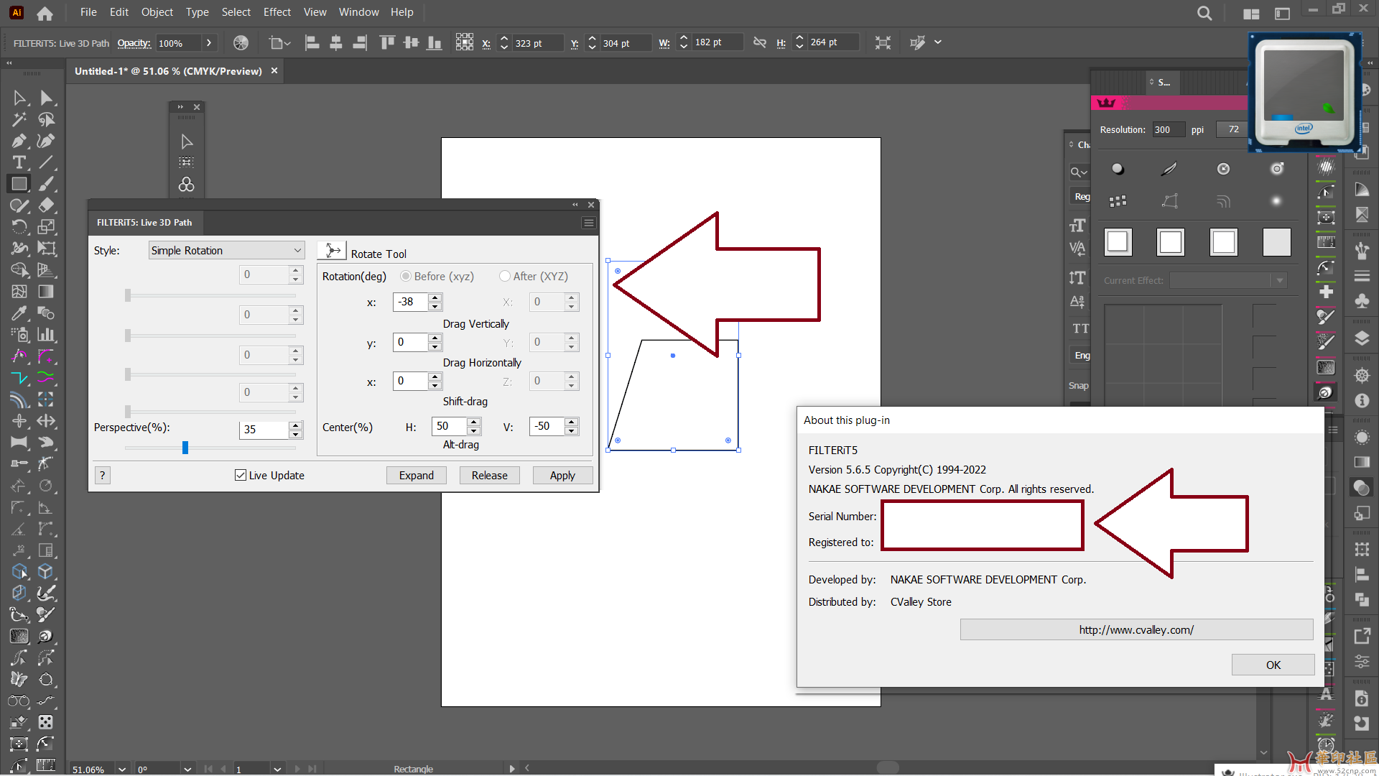Image resolution: width=1379 pixels, height=776 pixels.
Task: Select the Gradient tool
Action: click(46, 292)
